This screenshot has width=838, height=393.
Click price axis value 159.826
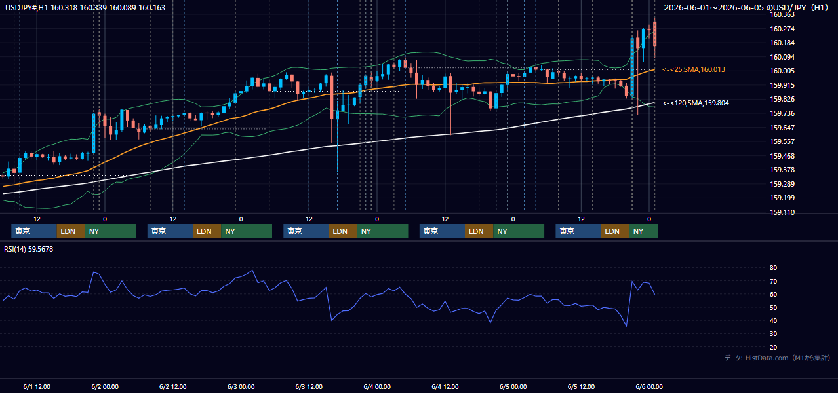point(782,100)
